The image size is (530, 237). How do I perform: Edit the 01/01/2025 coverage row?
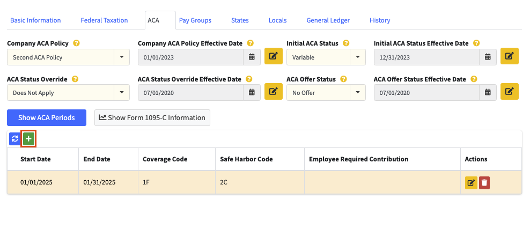point(471,183)
